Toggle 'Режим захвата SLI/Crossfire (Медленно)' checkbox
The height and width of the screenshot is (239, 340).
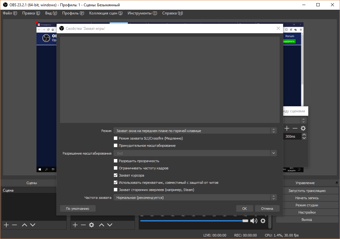[115, 138]
